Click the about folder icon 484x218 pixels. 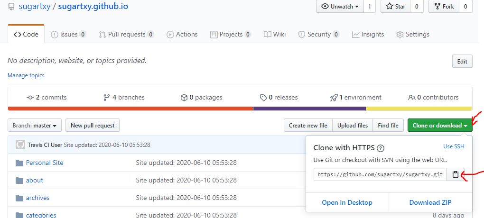point(19,181)
